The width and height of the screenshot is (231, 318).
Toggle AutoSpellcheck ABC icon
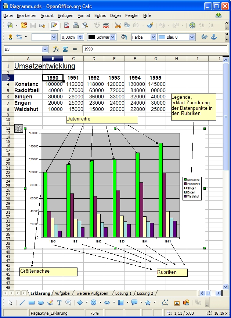(106, 25)
